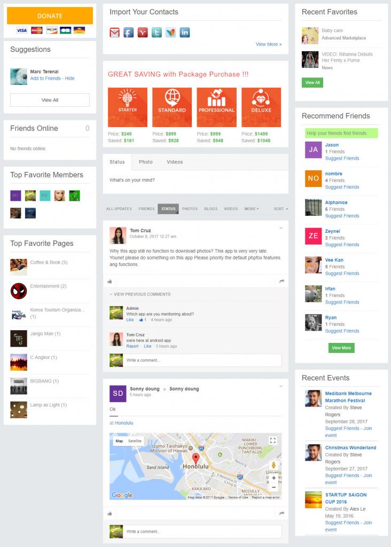
Task: Open the Honolulu map in fullscreen
Action: (273, 440)
